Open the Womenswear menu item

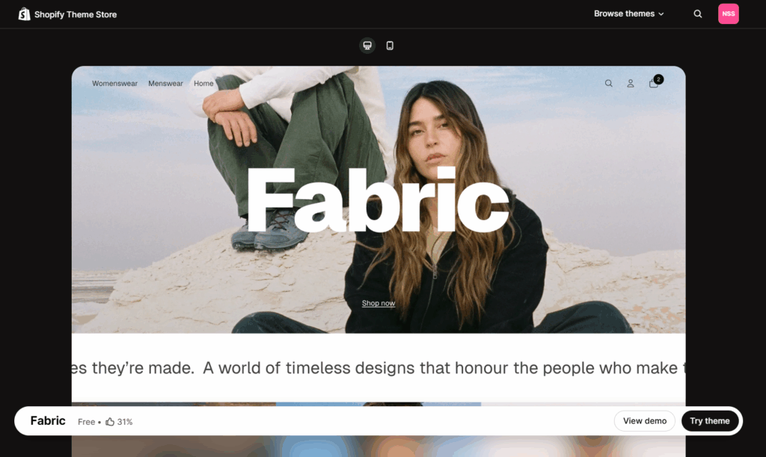click(x=114, y=84)
